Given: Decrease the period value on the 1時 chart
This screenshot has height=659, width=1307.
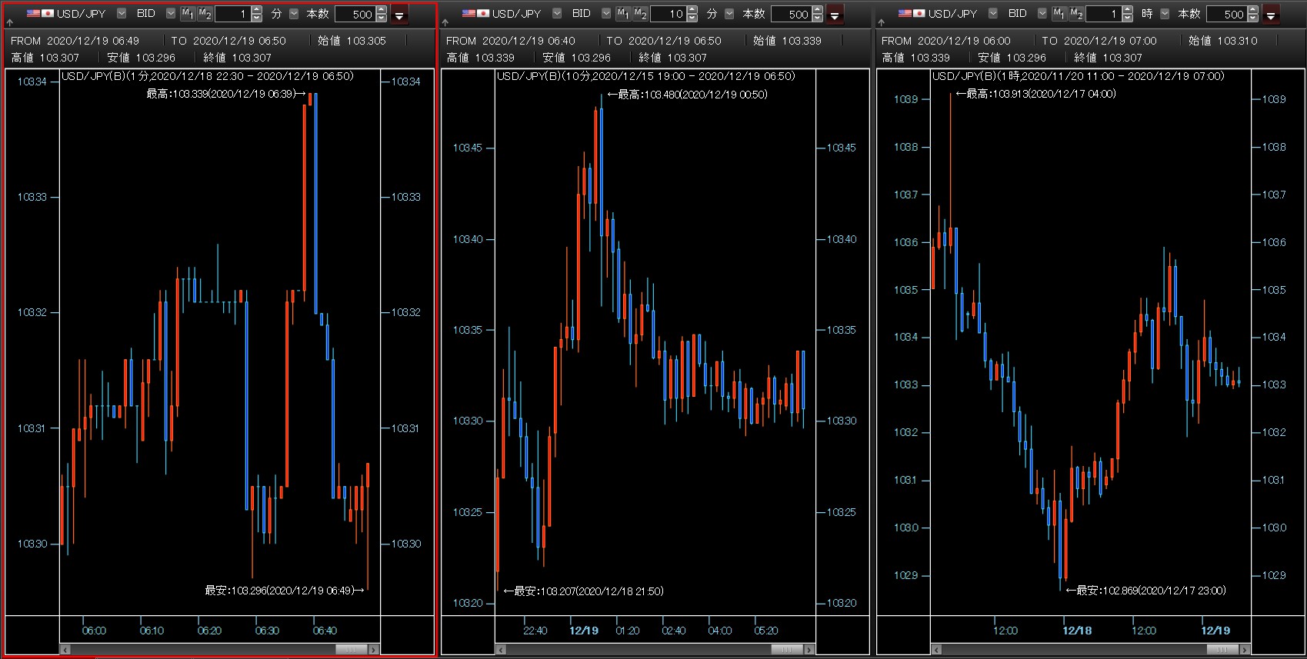Looking at the screenshot, I should tap(1128, 18).
